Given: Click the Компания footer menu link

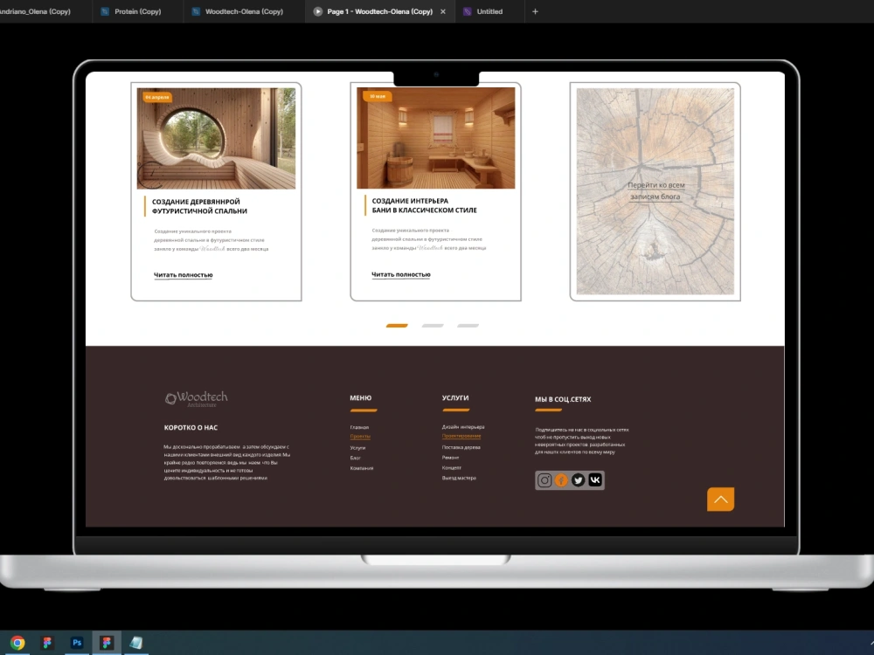Looking at the screenshot, I should click(x=362, y=468).
